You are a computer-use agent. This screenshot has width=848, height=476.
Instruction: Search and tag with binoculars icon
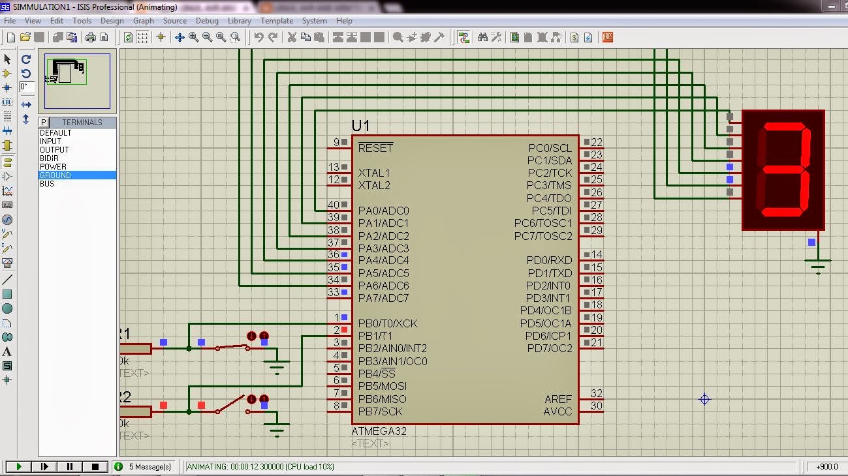click(483, 37)
